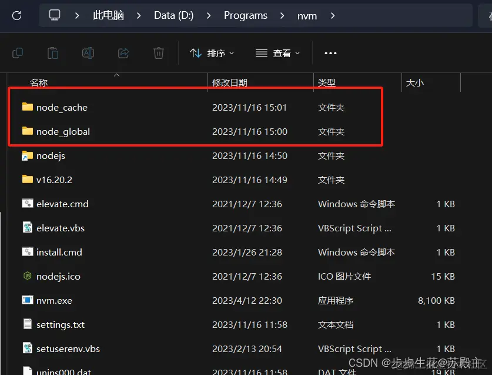
Task: Select elevate.vbs file name
Action: [61, 228]
